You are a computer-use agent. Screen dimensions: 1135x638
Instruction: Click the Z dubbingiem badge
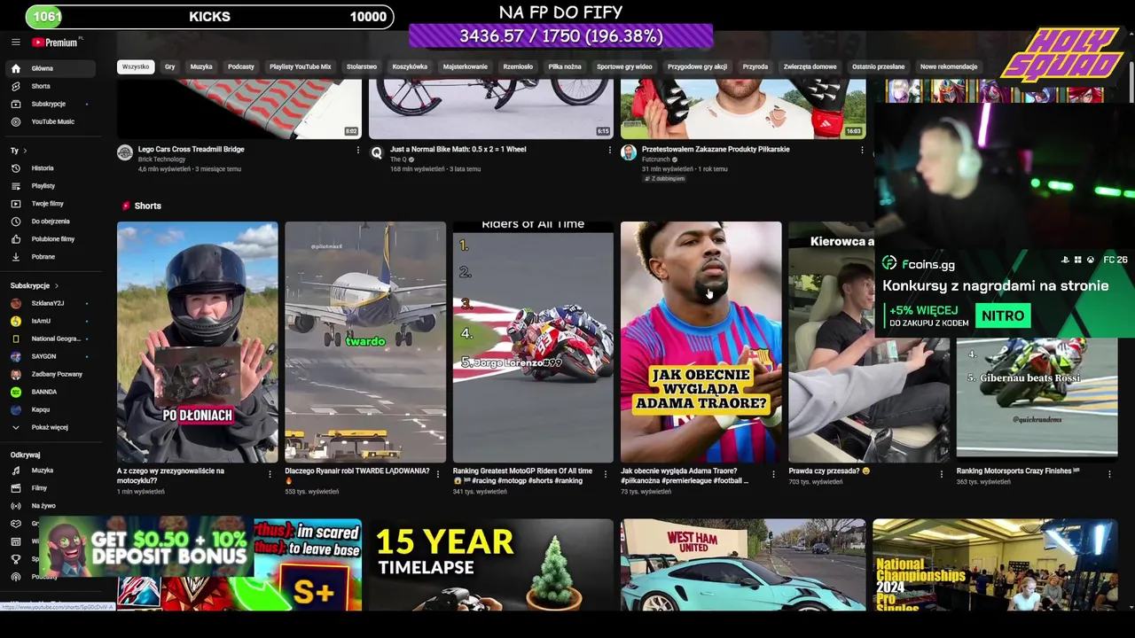[x=665, y=178]
